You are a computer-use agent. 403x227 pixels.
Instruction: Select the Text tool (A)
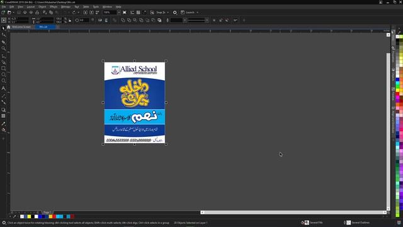click(x=3, y=88)
